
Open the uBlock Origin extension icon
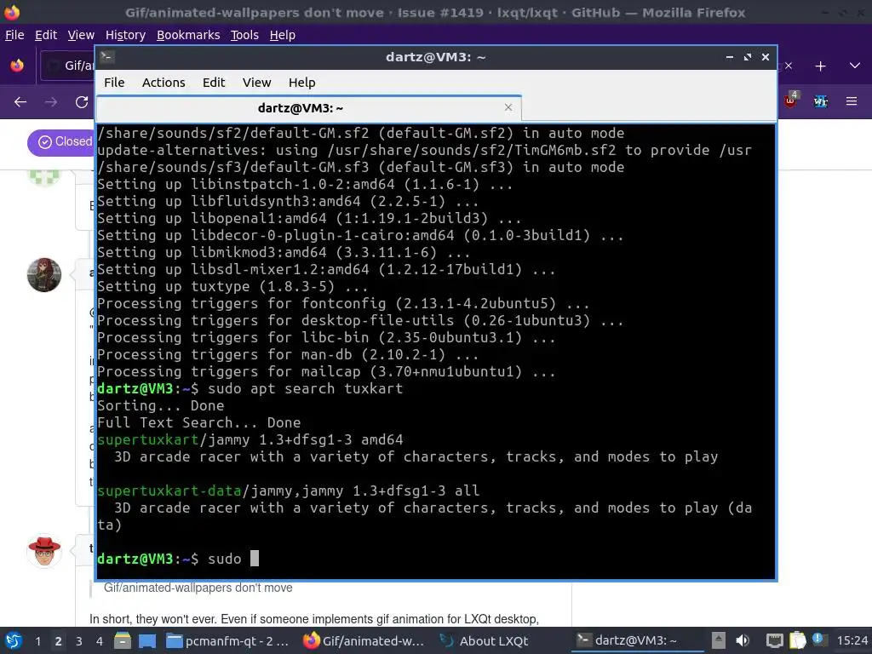click(x=790, y=100)
